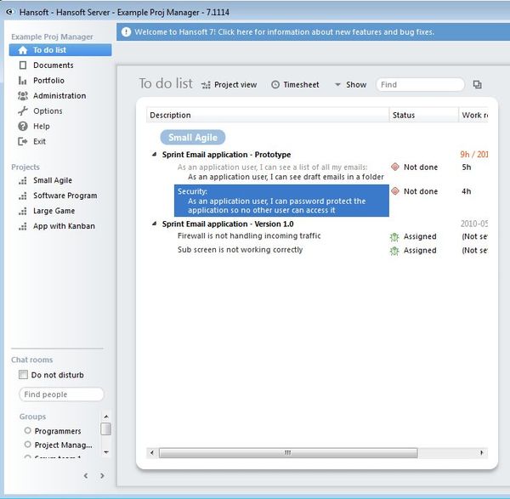Screen dimensions: 510x499
Task: Click the Project view button
Action: coord(229,85)
